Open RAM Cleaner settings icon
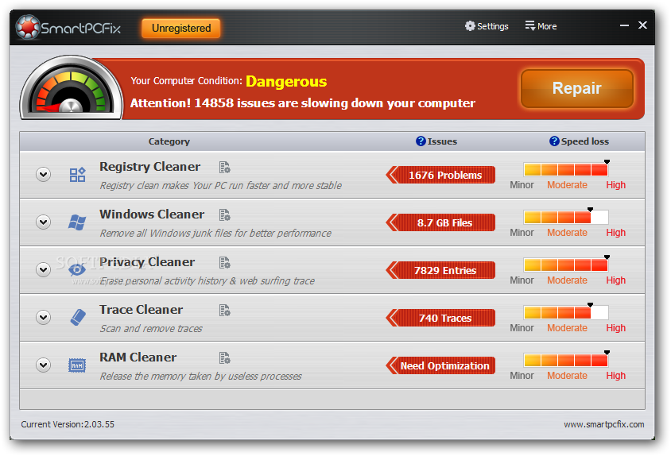 tap(225, 357)
